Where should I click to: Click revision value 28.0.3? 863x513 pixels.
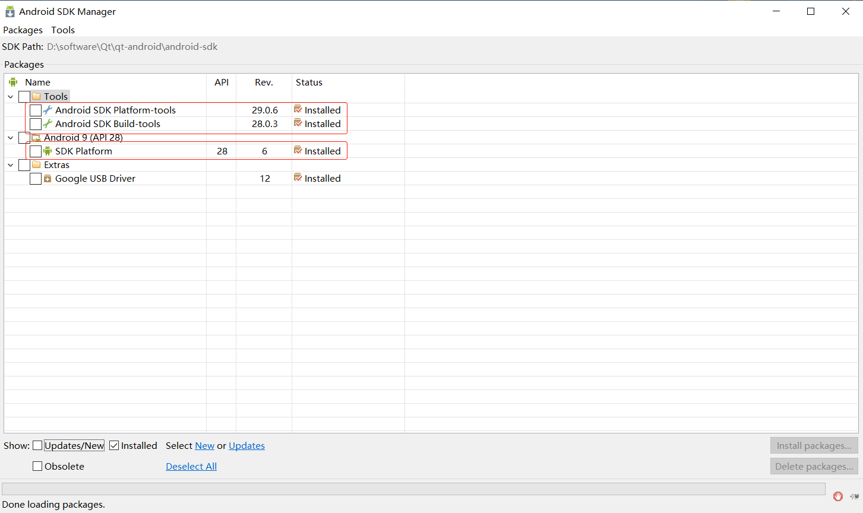(265, 123)
